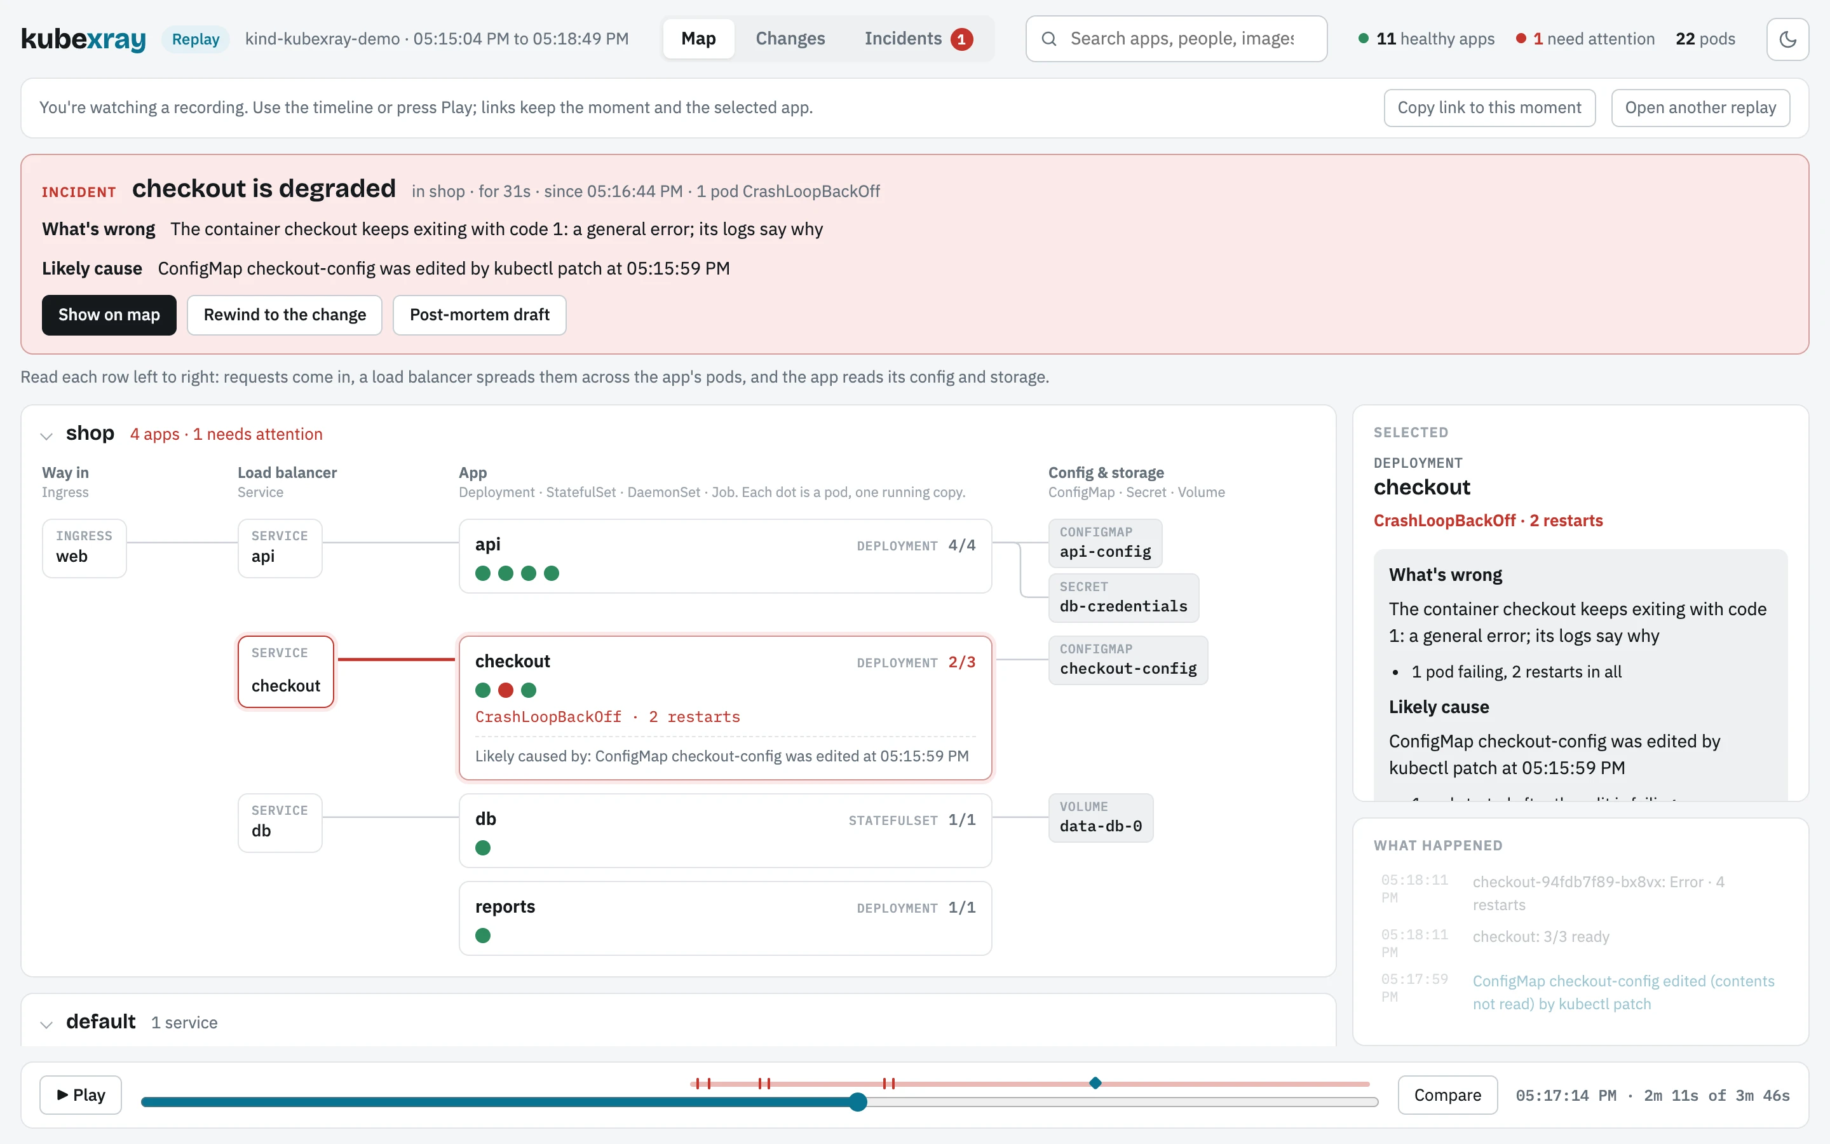Click the first red tick pair on timeline

tap(703, 1084)
